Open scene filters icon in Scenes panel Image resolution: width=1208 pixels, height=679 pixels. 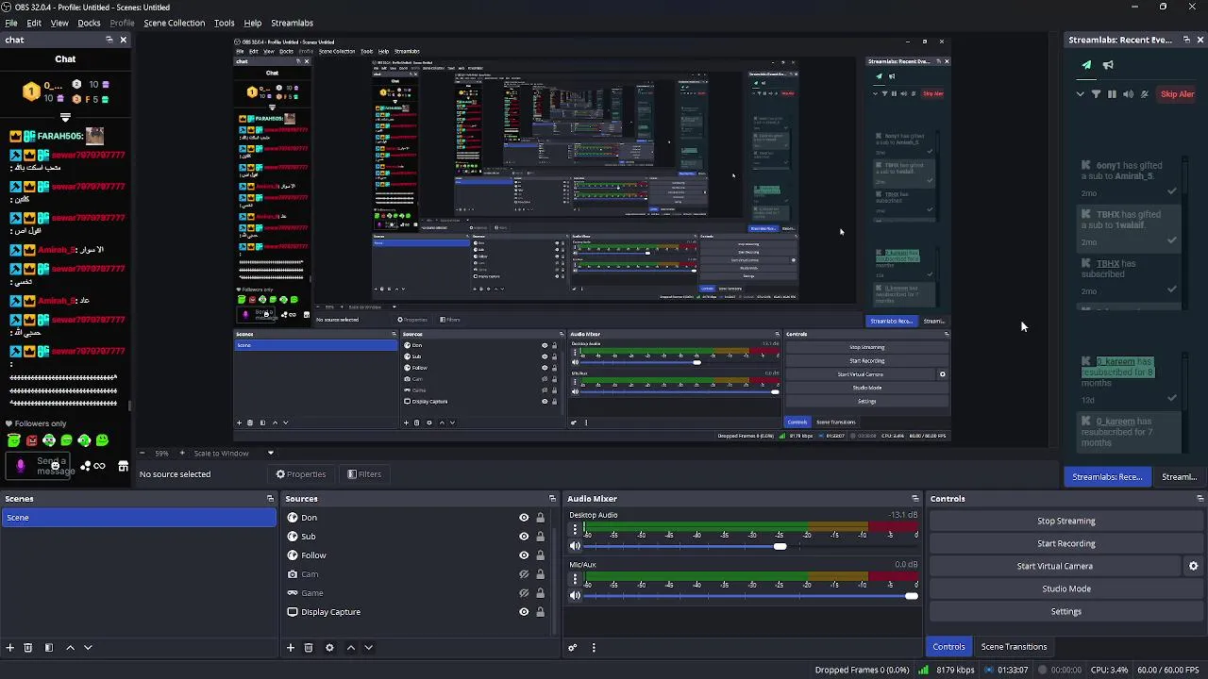[49, 648]
